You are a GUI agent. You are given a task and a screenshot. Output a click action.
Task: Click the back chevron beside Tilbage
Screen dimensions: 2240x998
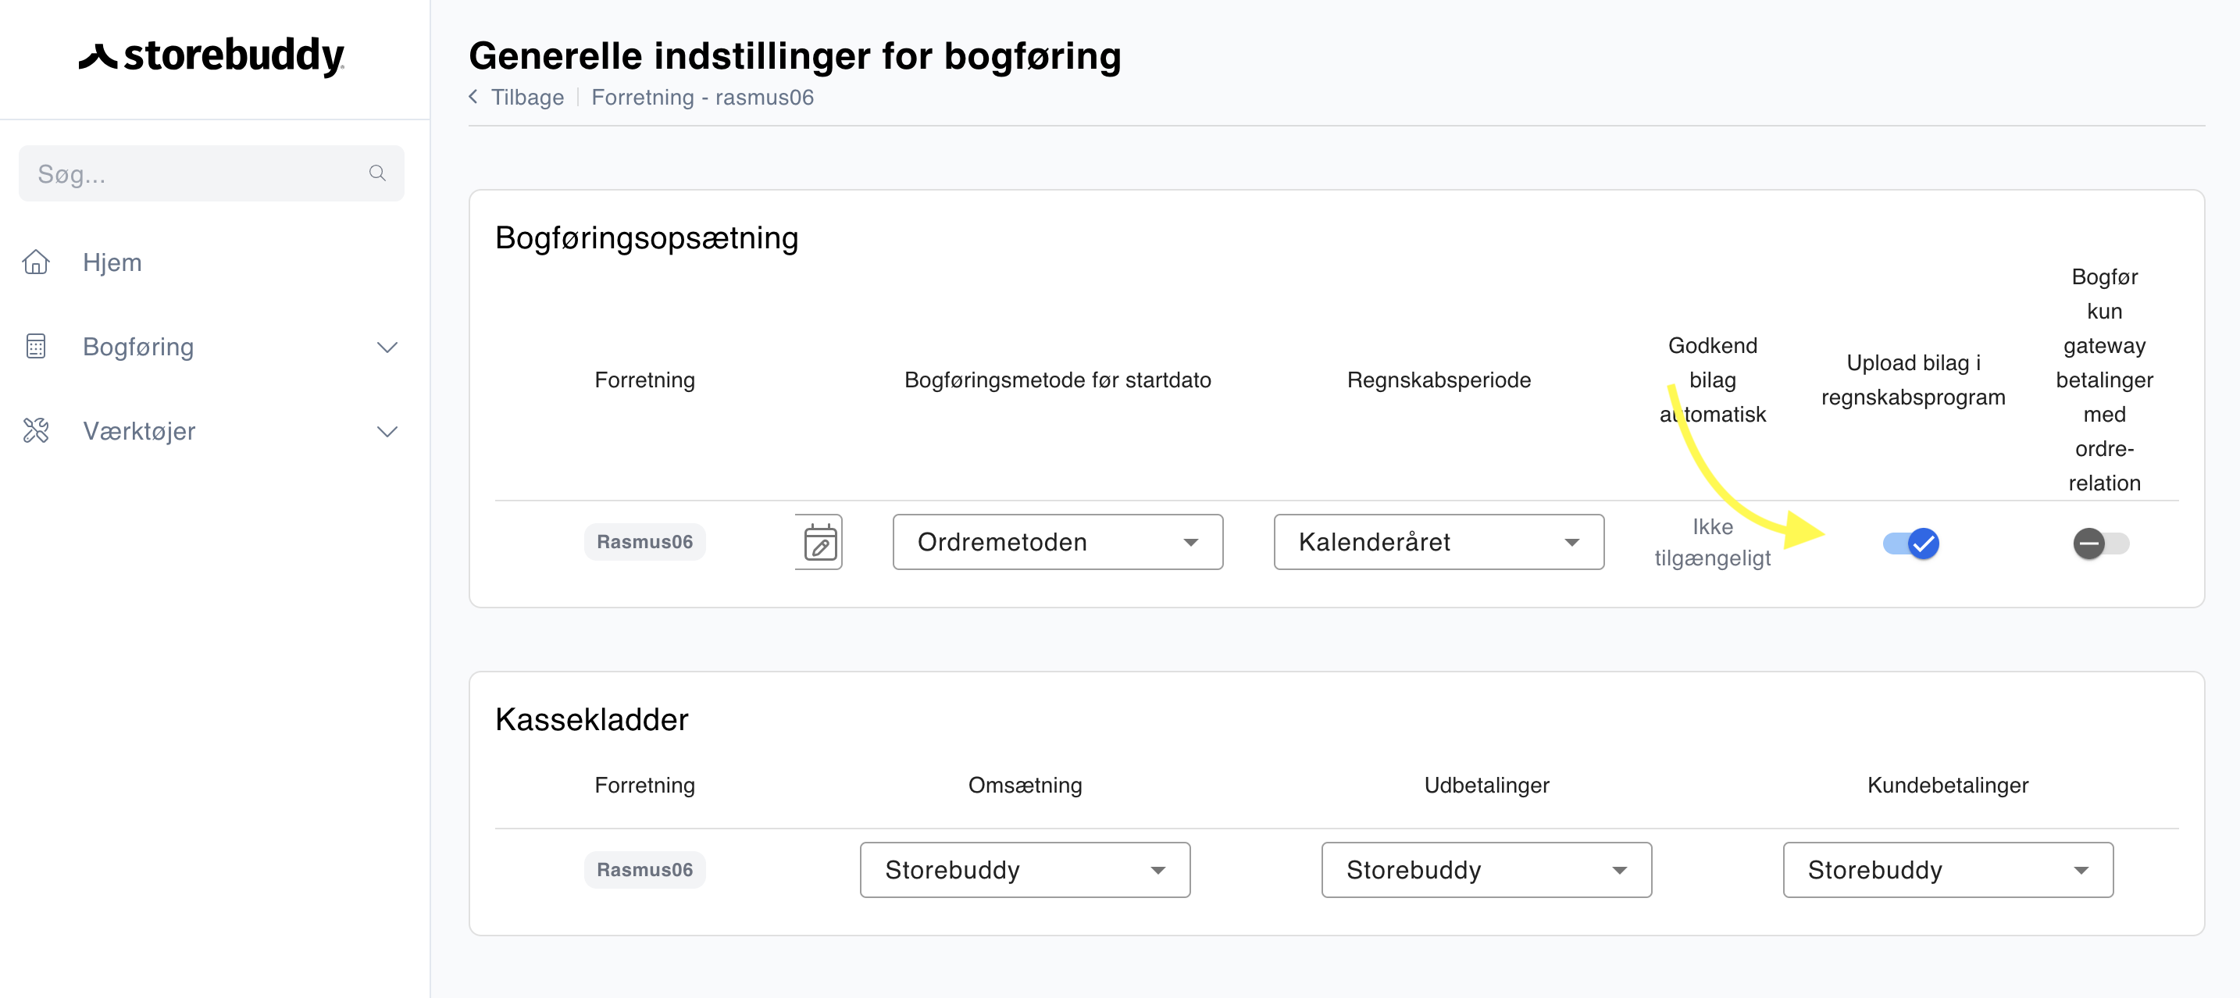(474, 97)
